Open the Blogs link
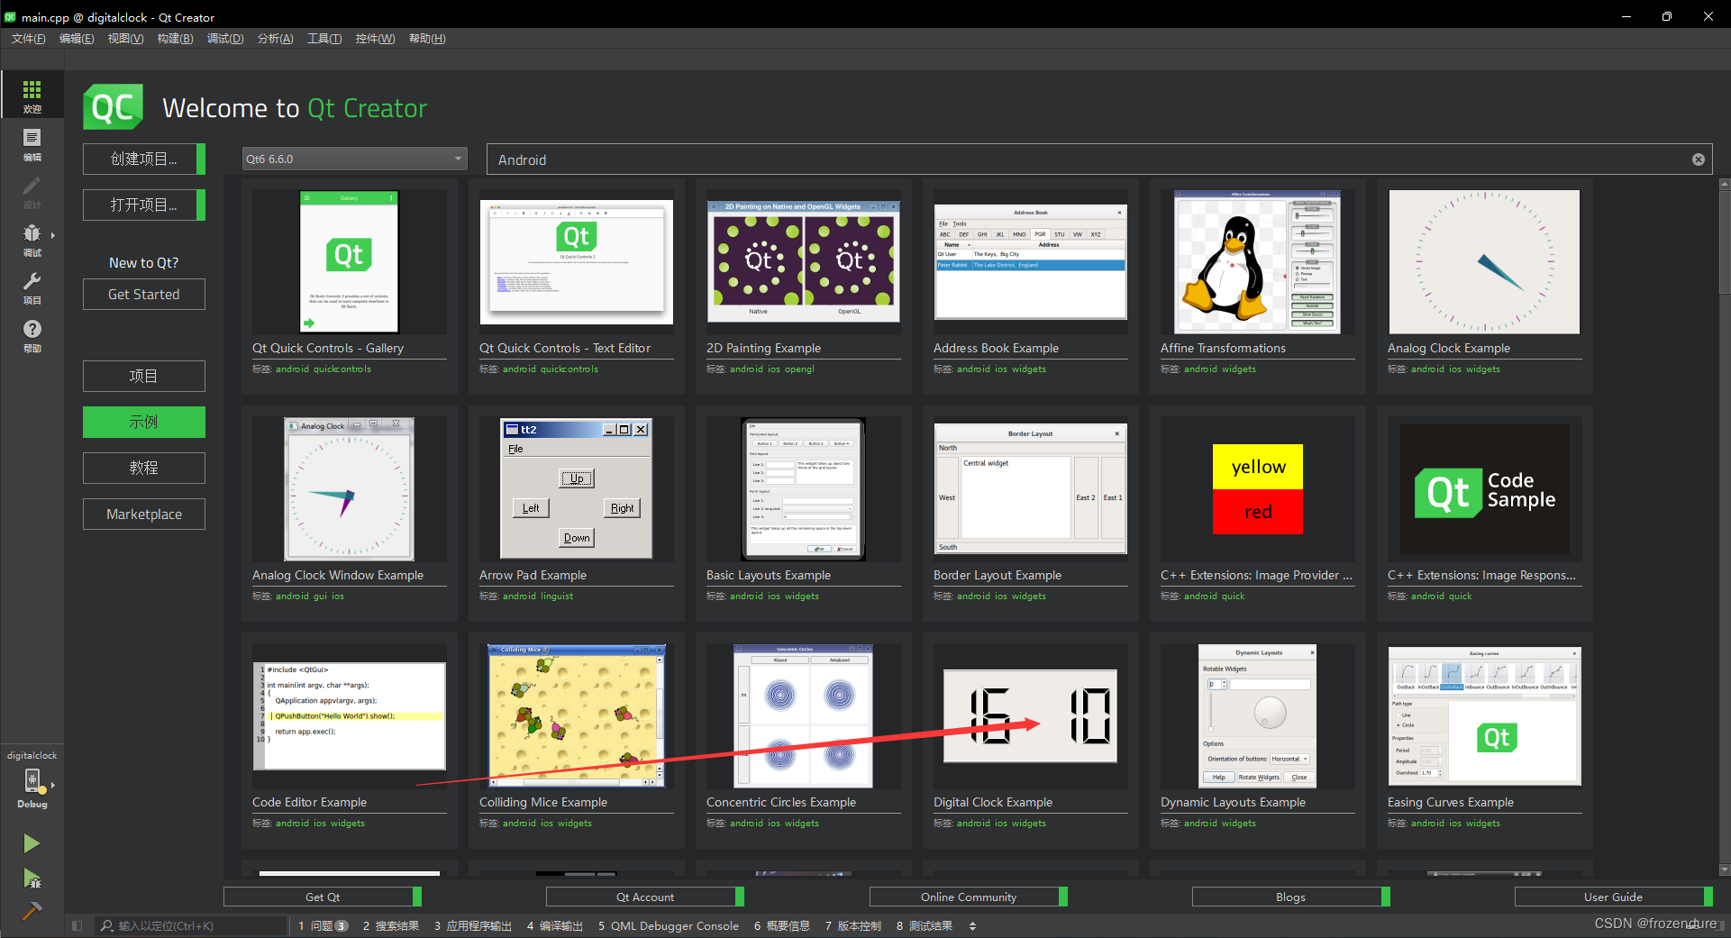Viewport: 1731px width, 938px height. [x=1290, y=897]
